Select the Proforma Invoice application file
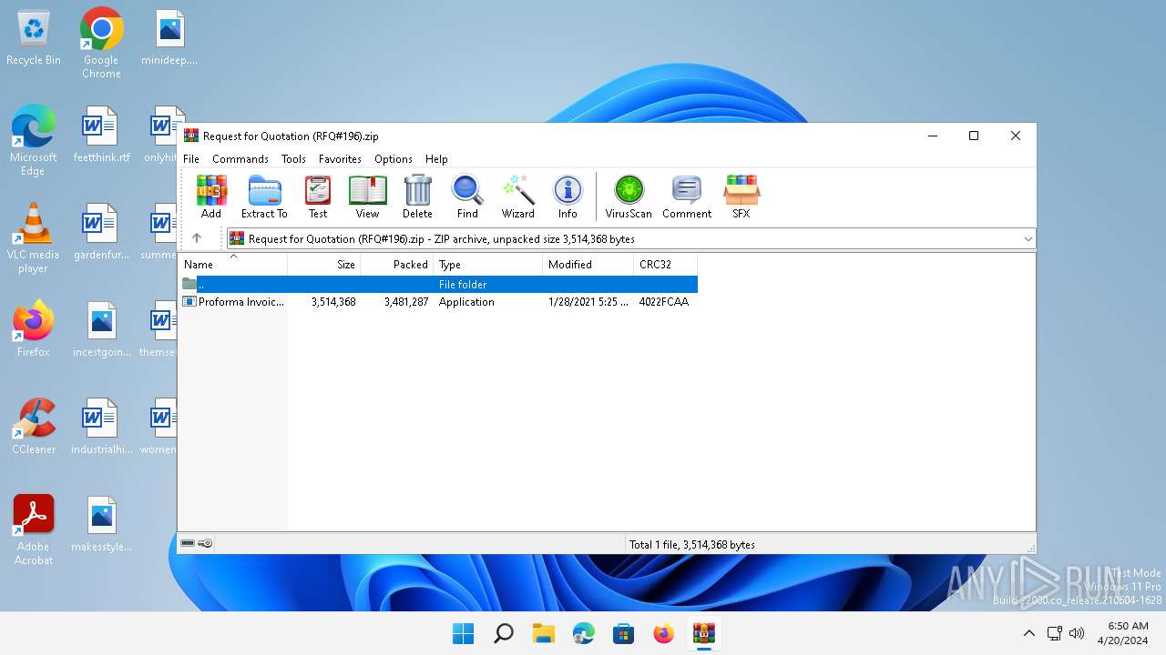The image size is (1166, 655). [x=438, y=302]
